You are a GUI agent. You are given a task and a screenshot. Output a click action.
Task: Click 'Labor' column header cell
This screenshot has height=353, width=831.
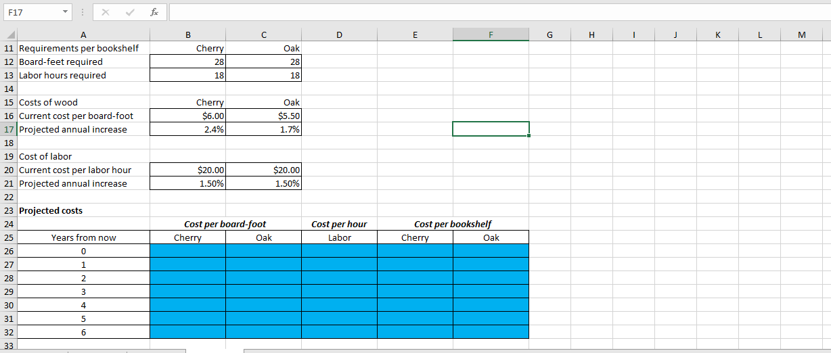339,237
